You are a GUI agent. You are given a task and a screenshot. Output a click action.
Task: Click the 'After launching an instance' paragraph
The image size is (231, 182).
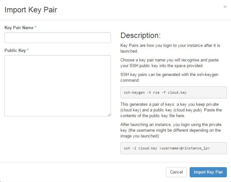[x=171, y=130]
